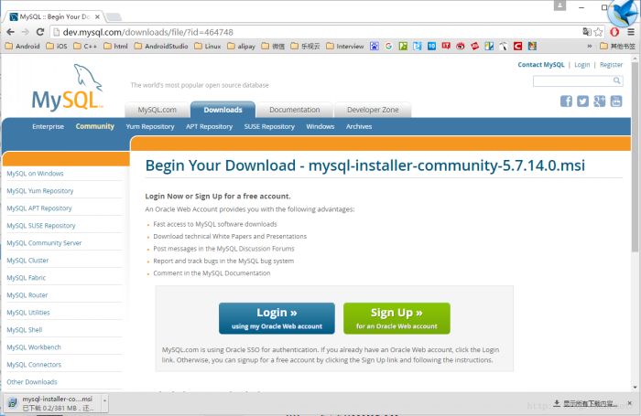Select Yum Repository in navigation bar
Screen dimensions: 641x416
coord(149,126)
